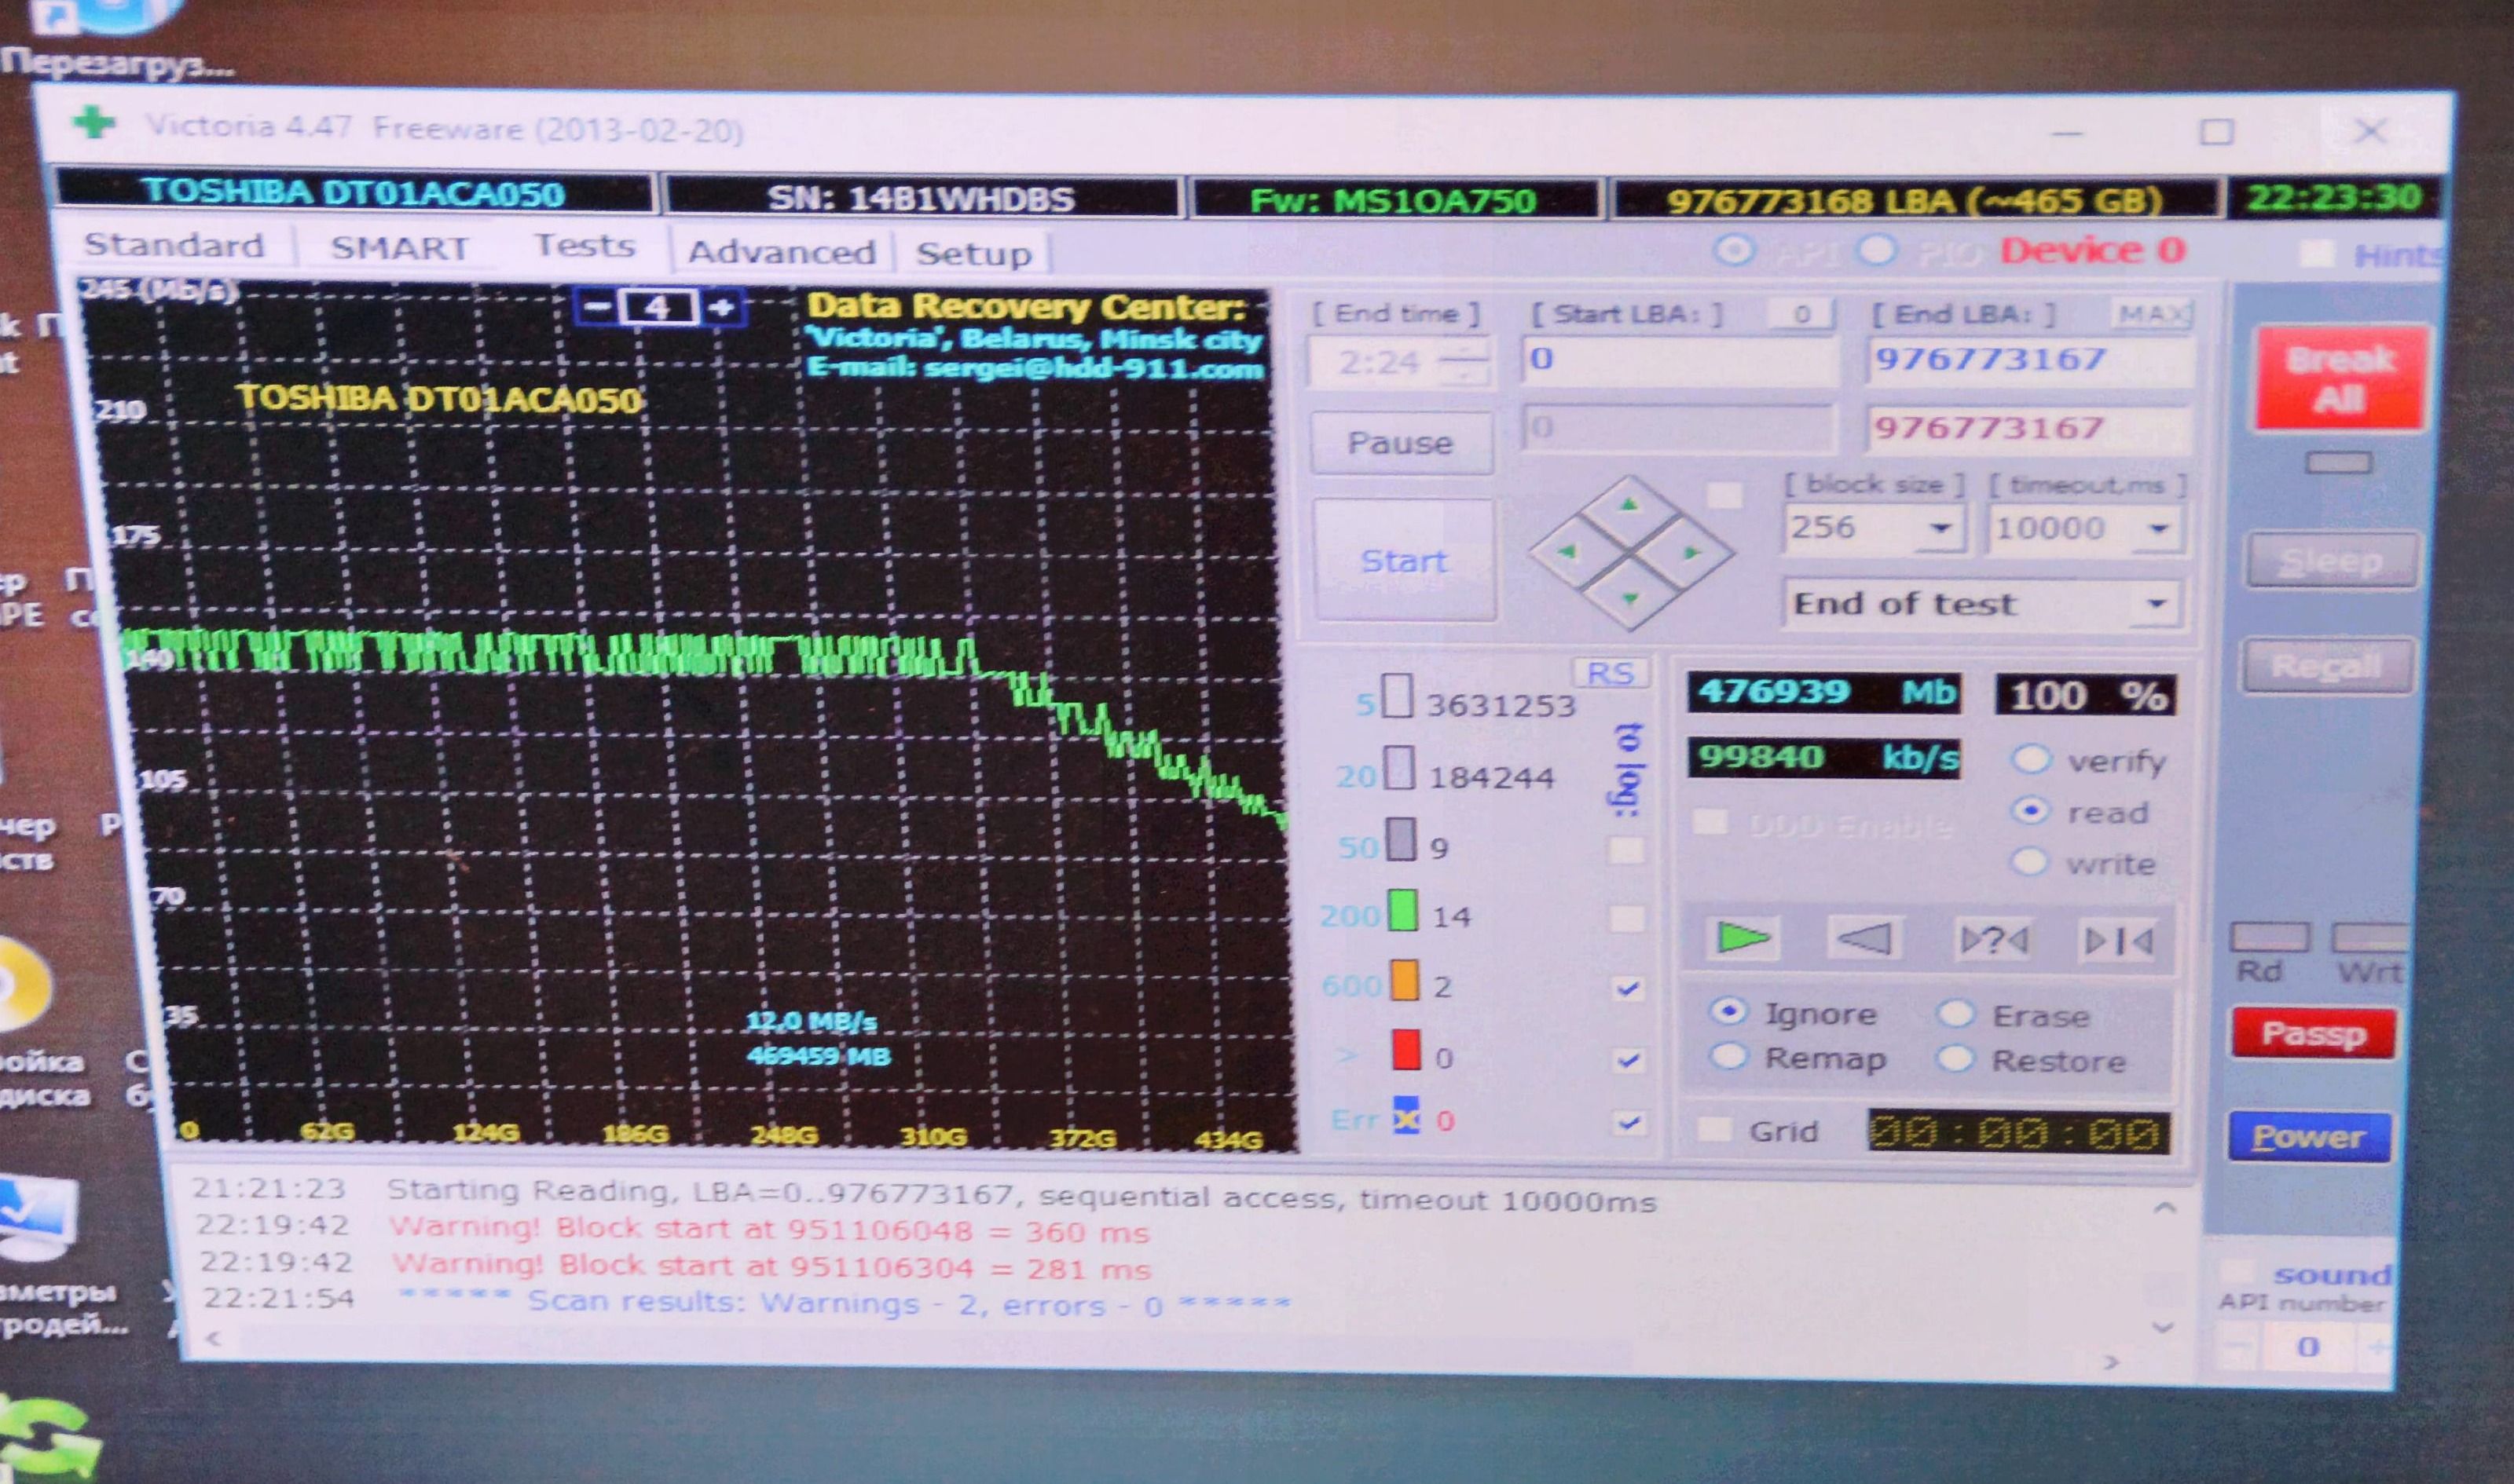Click the right arrow on navigation diamond

1691,552
